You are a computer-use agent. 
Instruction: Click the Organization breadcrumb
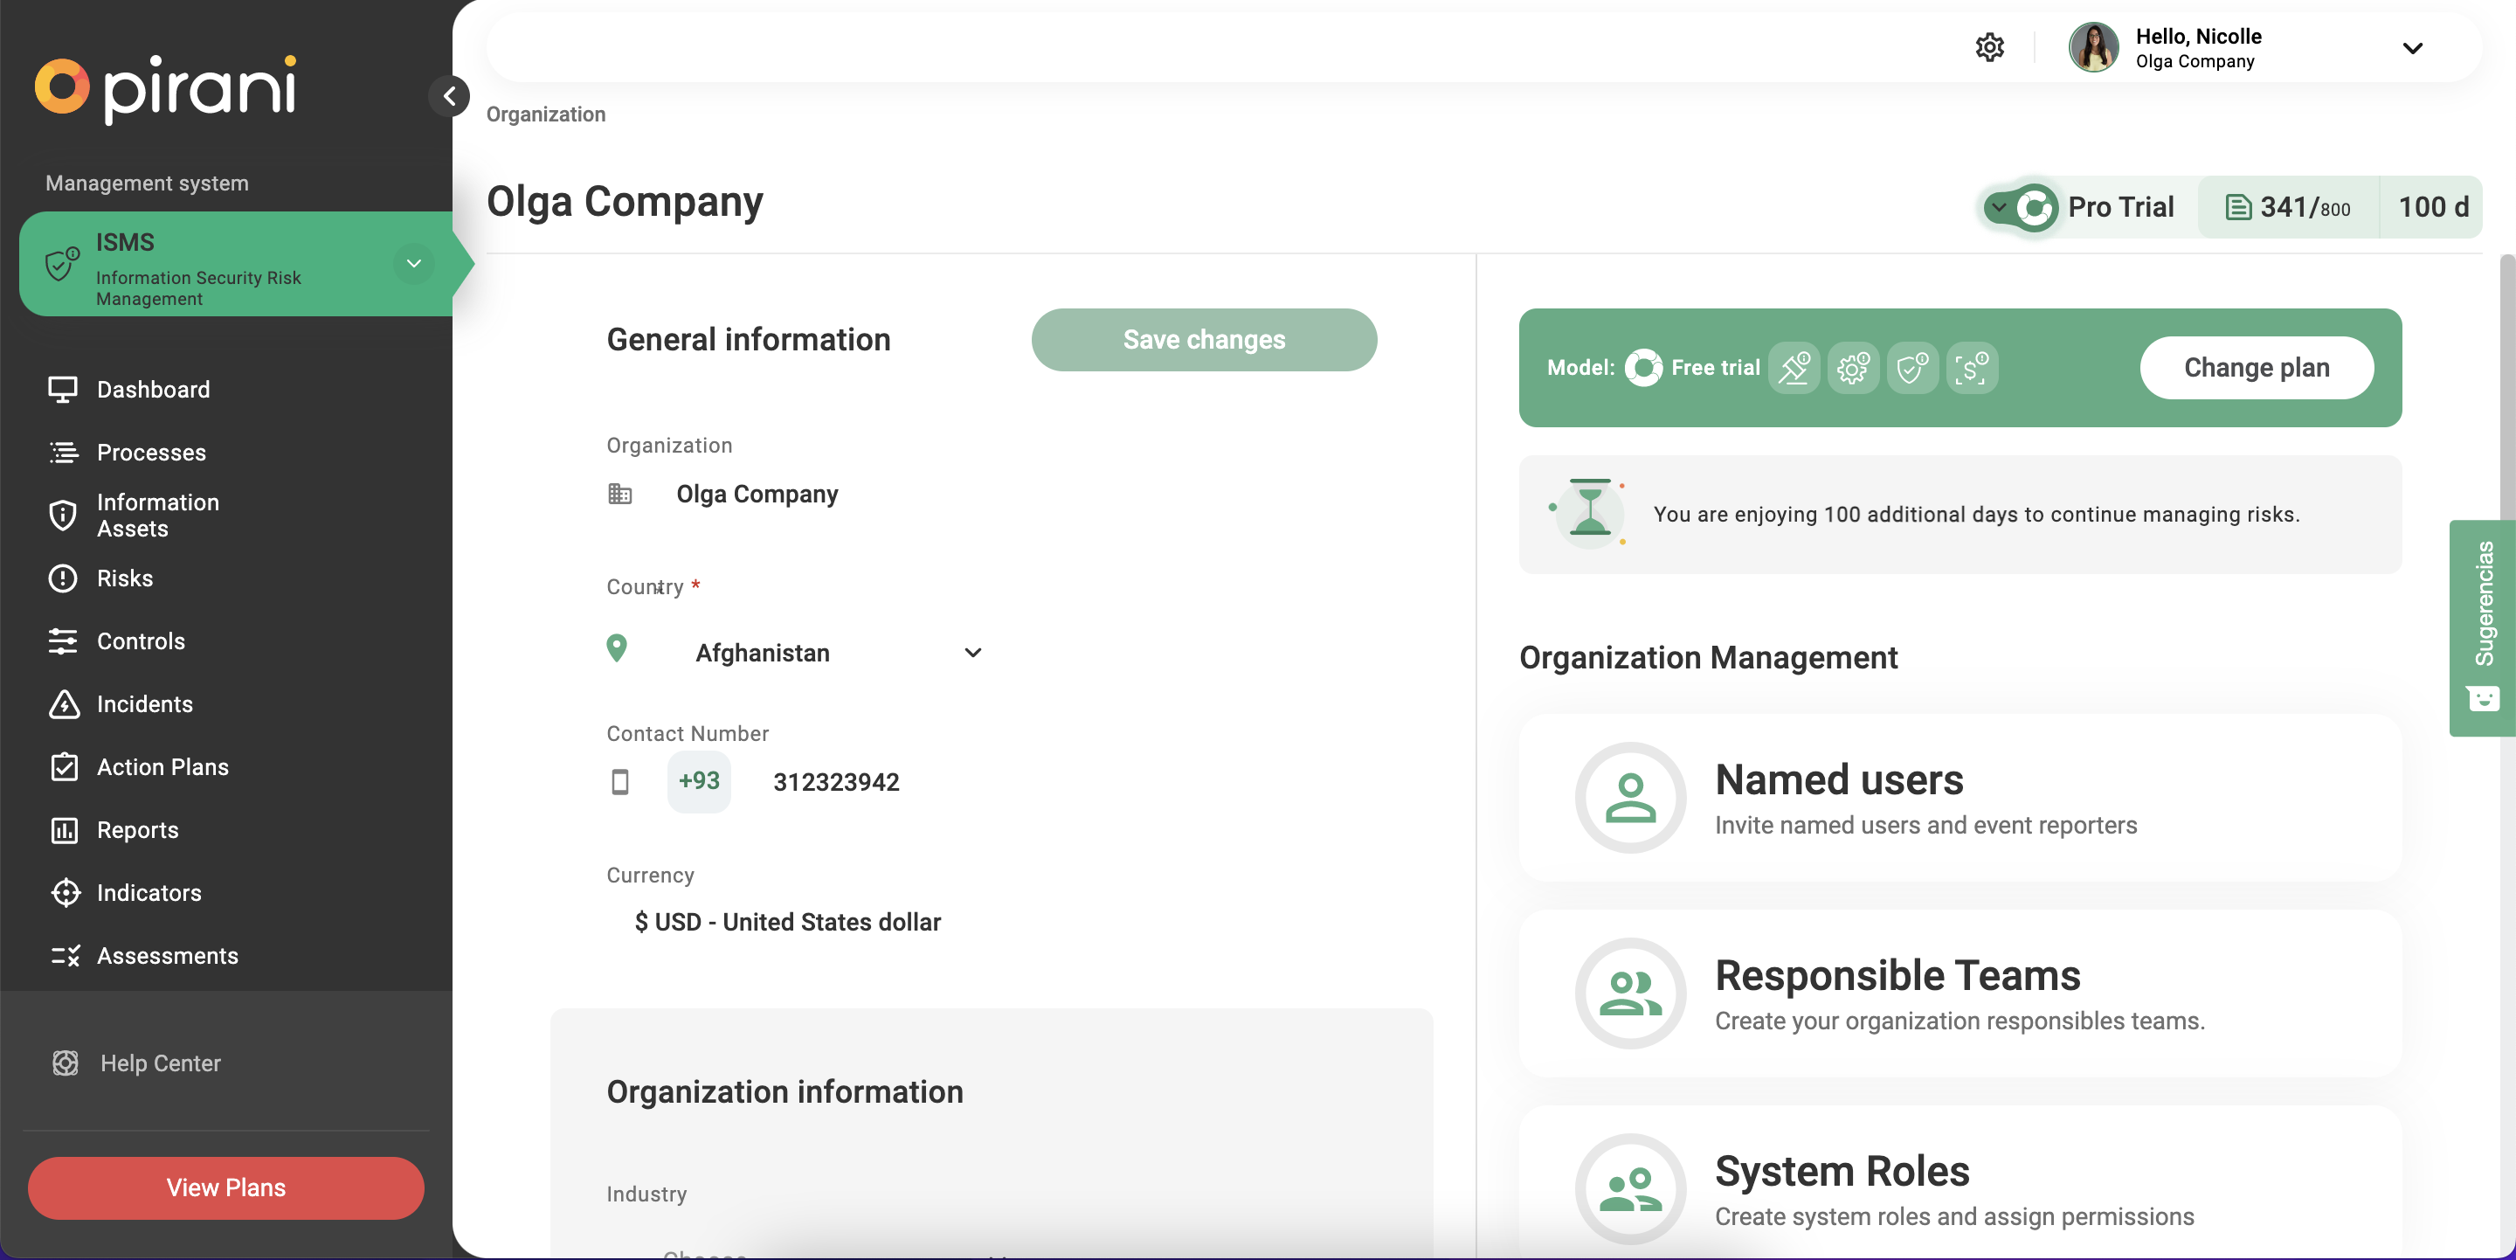pyautogui.click(x=545, y=114)
